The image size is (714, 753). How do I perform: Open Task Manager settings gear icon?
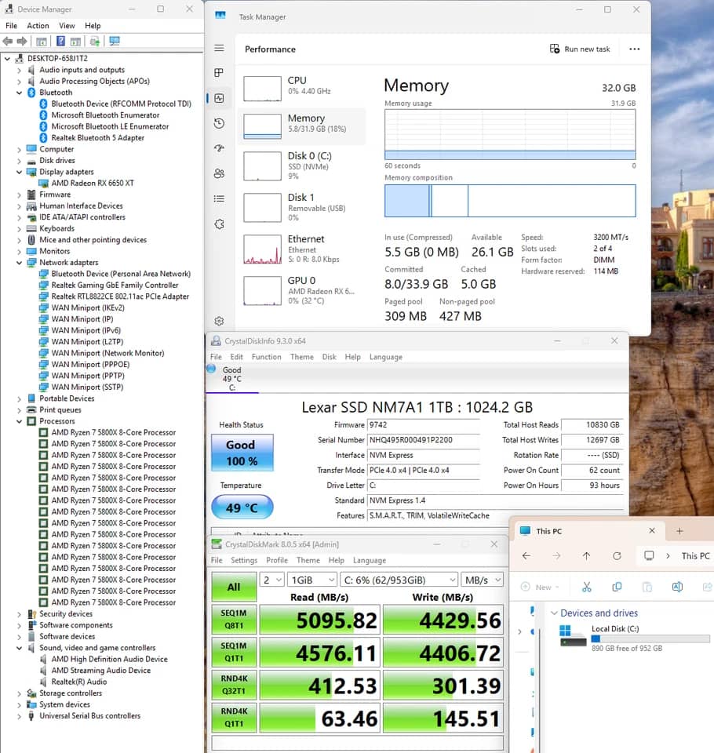pyautogui.click(x=219, y=321)
